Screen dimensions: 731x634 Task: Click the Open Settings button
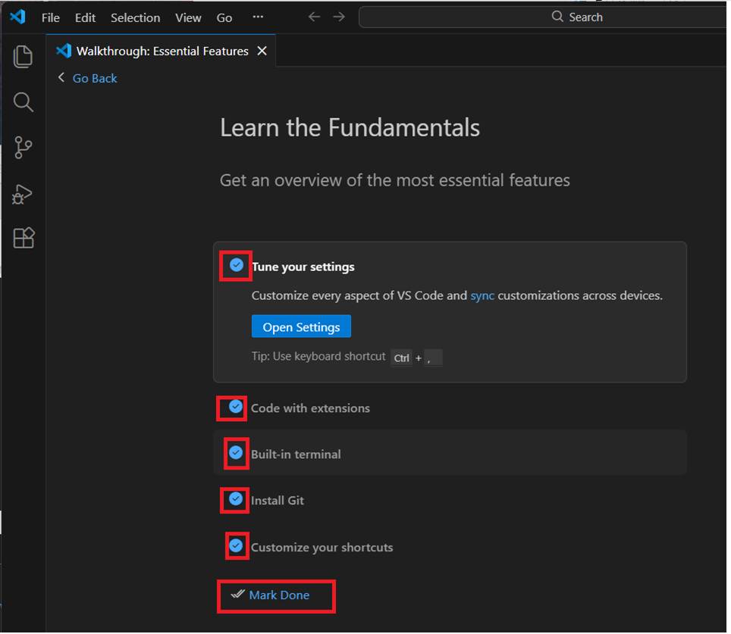[301, 327]
